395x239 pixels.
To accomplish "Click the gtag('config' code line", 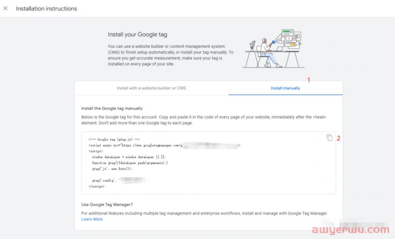I will click(x=105, y=180).
